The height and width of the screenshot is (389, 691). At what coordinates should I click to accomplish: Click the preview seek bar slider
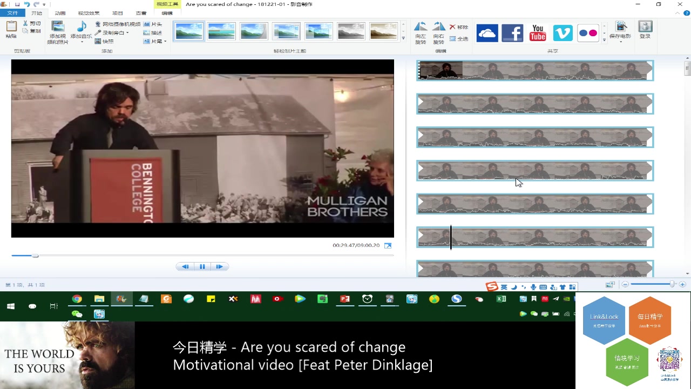click(x=35, y=256)
